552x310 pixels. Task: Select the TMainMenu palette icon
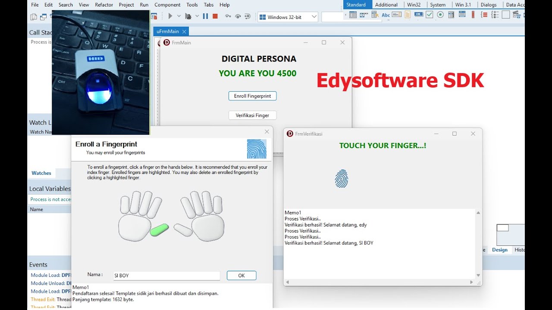click(364, 15)
